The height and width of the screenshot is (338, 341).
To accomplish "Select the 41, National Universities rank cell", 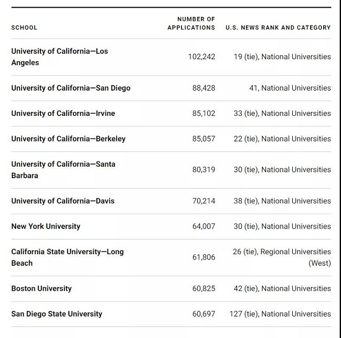I will click(x=290, y=88).
